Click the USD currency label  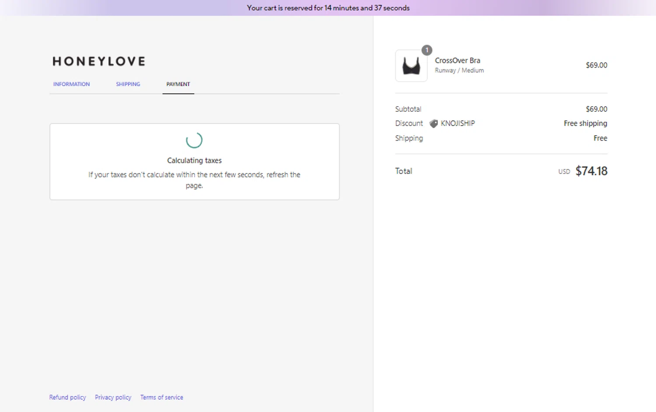coord(564,172)
